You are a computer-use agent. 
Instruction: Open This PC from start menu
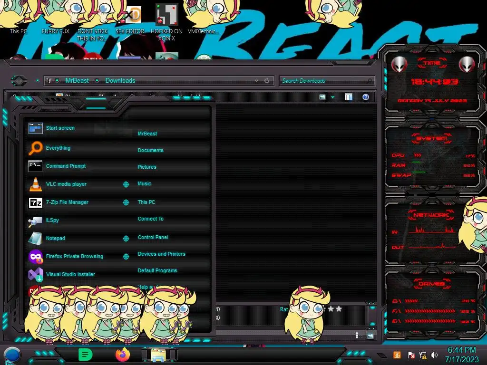pyautogui.click(x=146, y=202)
